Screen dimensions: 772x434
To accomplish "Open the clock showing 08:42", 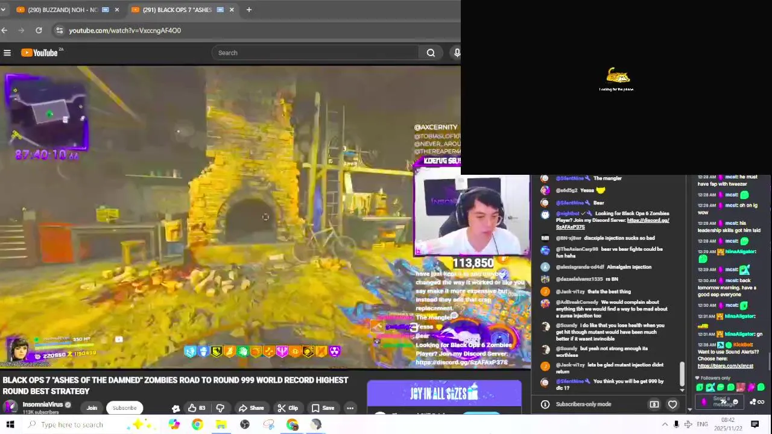I will click(728, 424).
